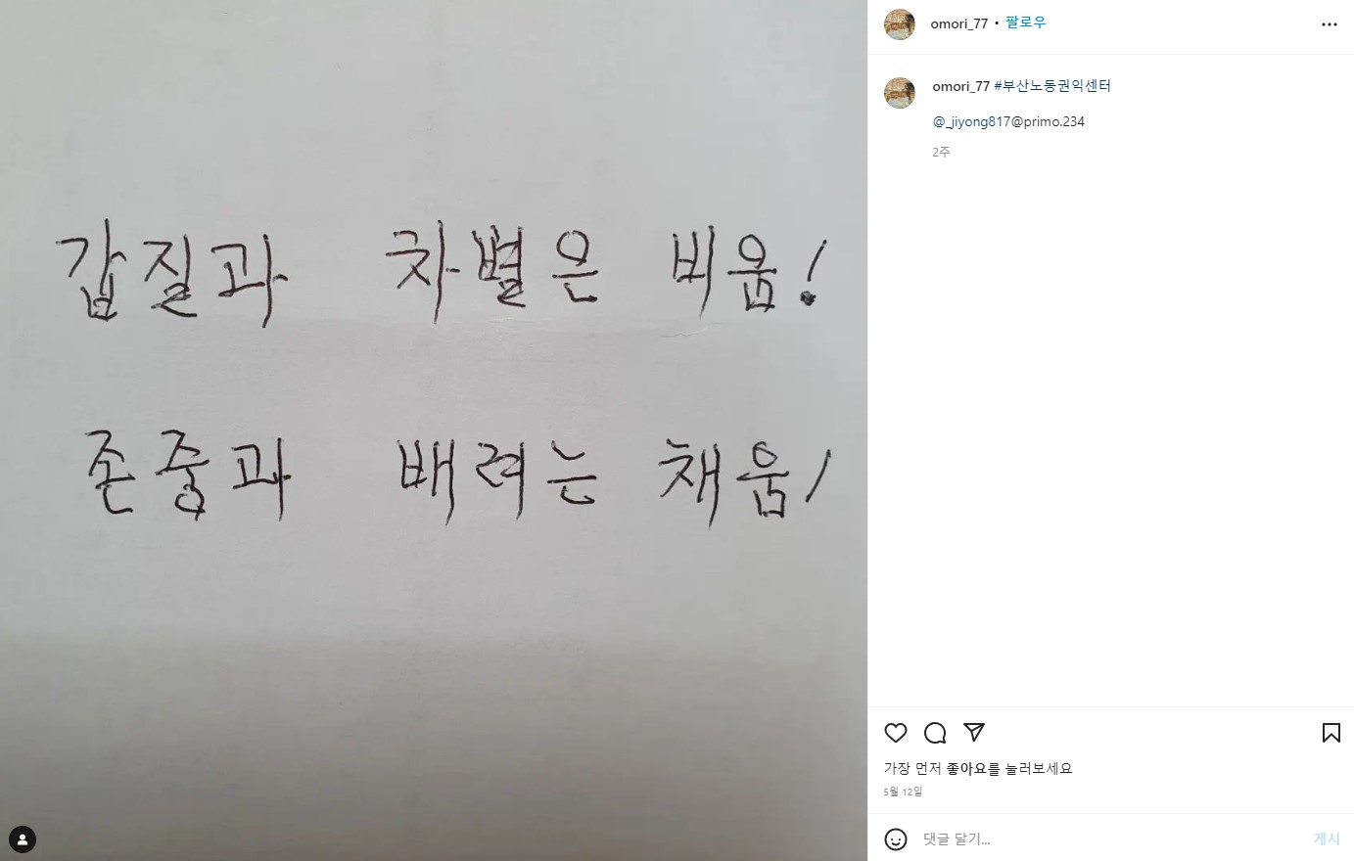Open mention @_jiyong817
Viewport: 1354px width, 861px height.
click(971, 122)
